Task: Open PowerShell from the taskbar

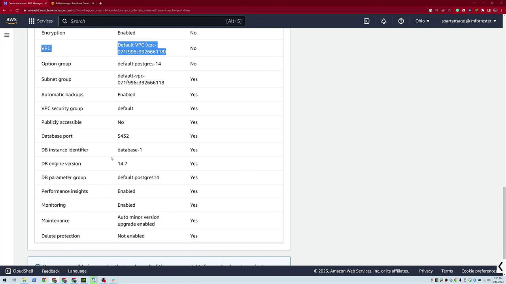Action: point(34,280)
